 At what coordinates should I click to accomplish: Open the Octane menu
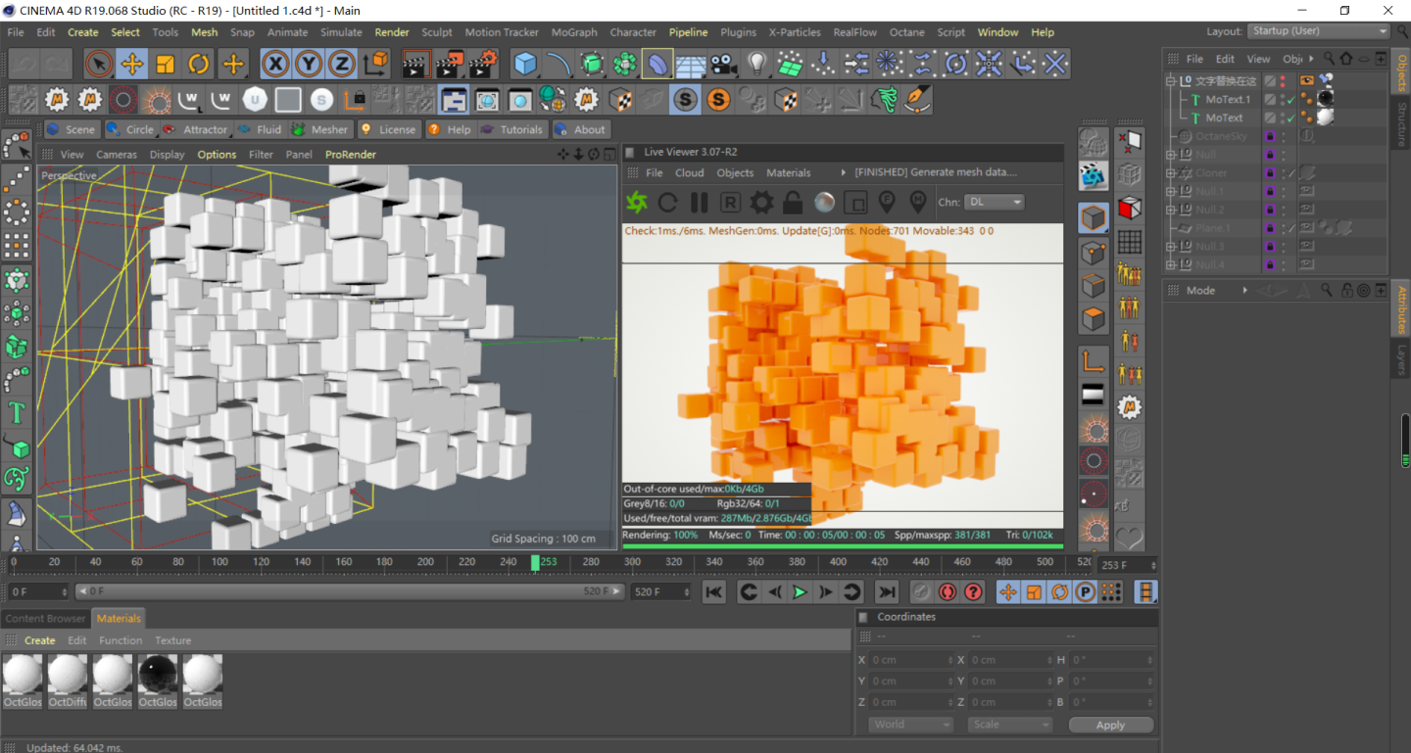point(906,32)
